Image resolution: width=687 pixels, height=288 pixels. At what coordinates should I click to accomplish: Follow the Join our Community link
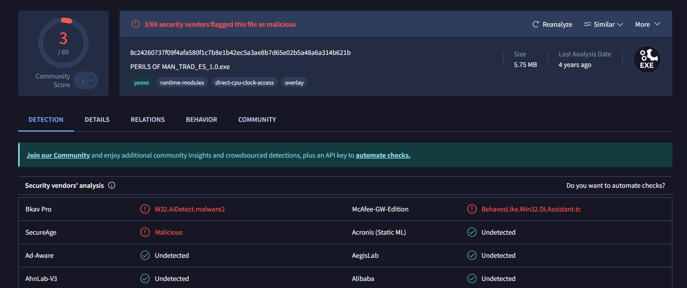click(58, 155)
